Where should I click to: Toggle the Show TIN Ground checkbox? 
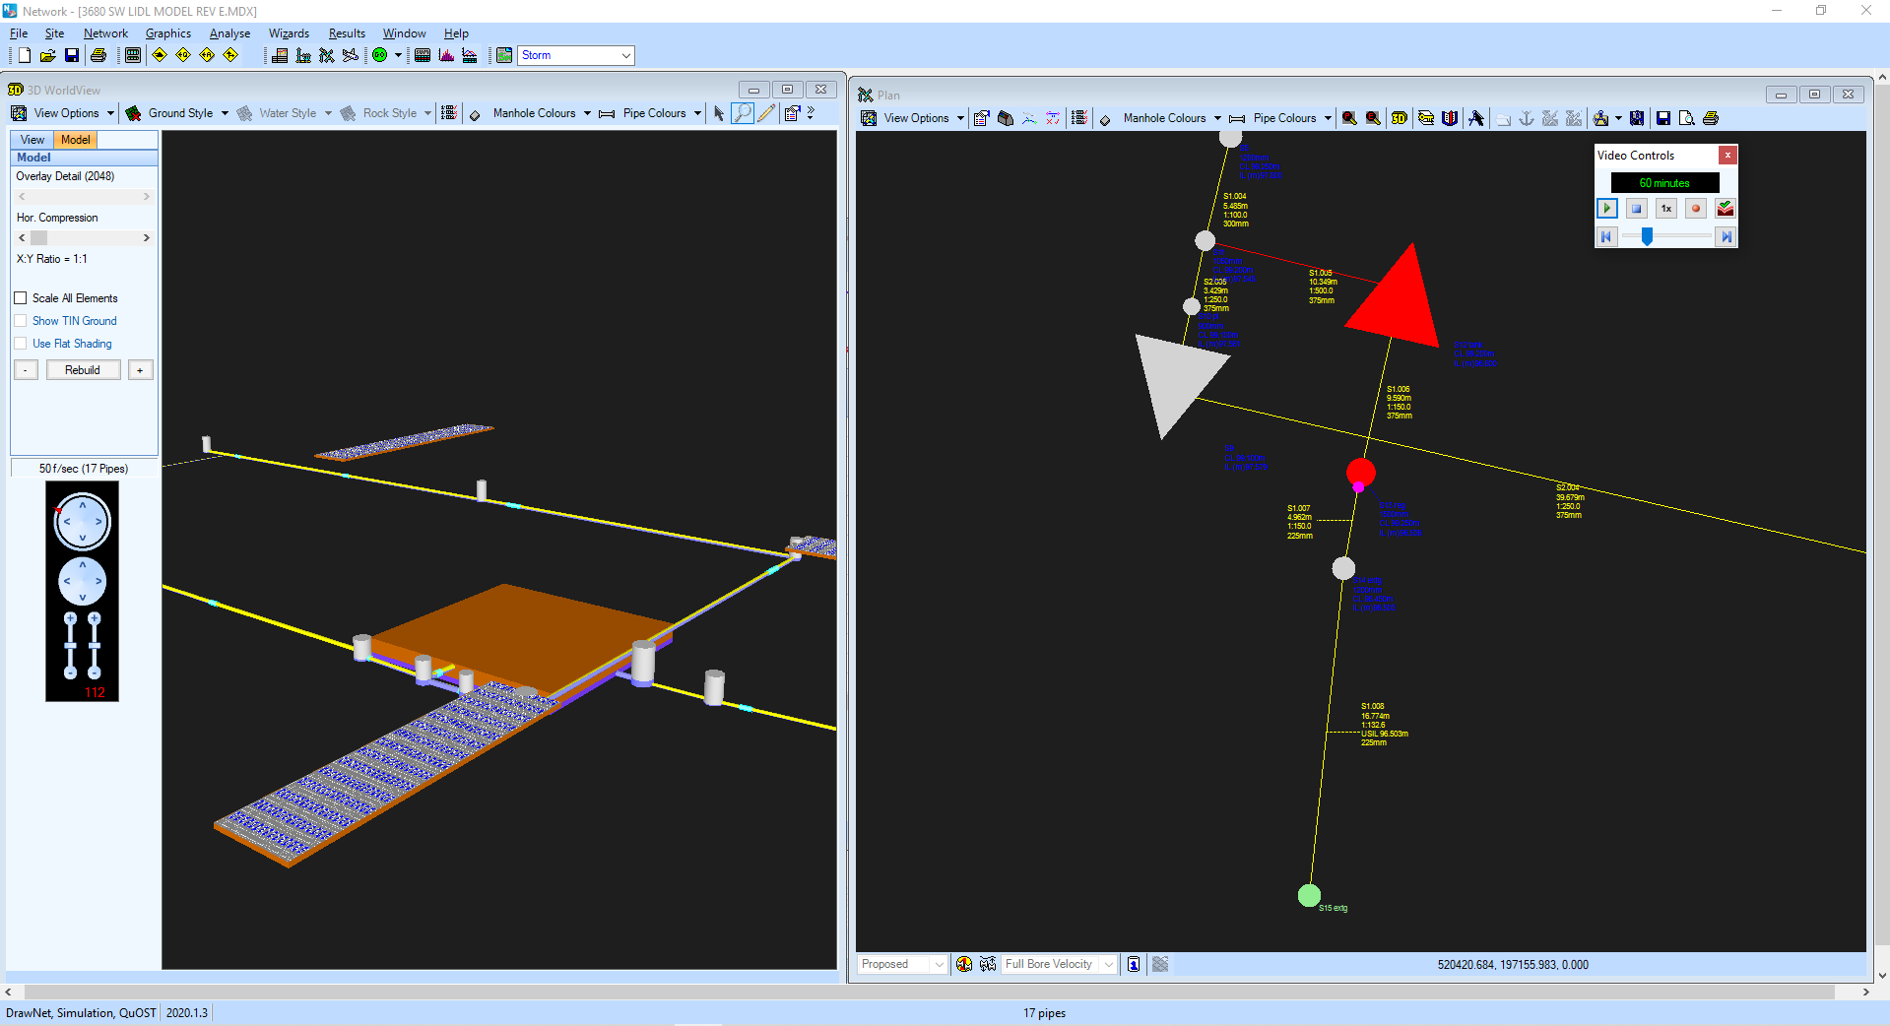pyautogui.click(x=21, y=321)
